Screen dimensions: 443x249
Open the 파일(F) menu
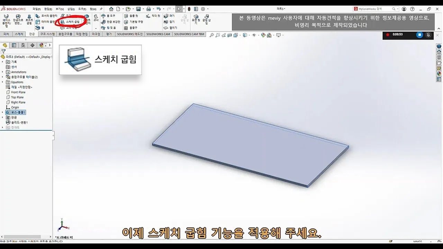point(36,9)
